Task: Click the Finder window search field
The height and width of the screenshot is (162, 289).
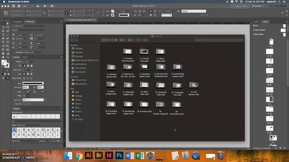Action: [219, 40]
